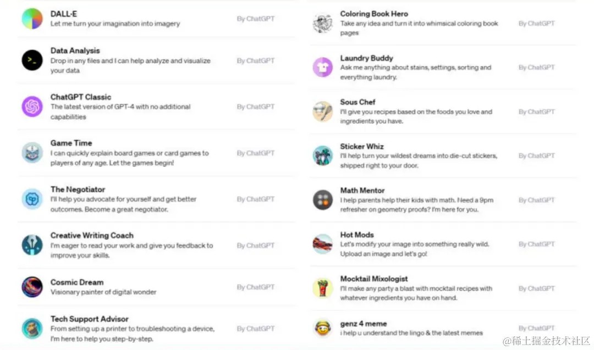
Task: Click the Math Mentor title
Action: click(362, 190)
